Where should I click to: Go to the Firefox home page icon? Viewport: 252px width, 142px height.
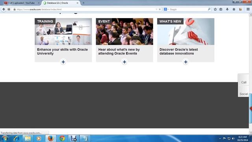click(x=234, y=9)
